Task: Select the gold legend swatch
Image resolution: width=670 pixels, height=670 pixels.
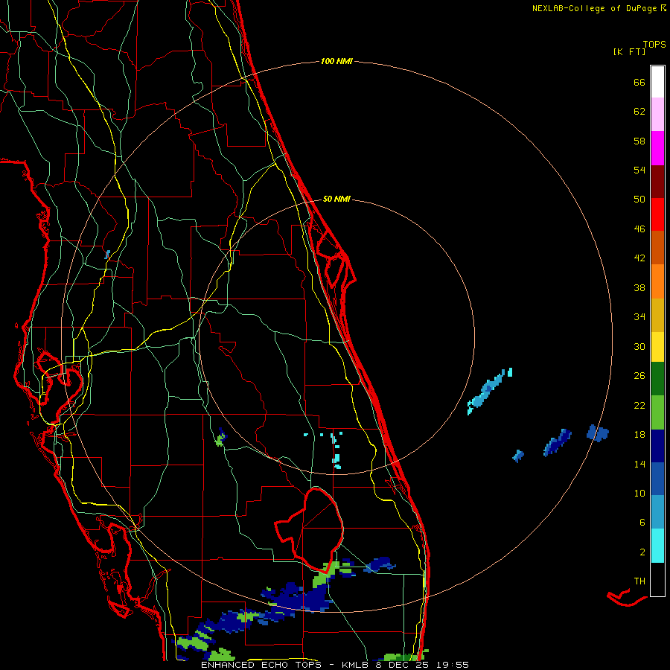Action: [x=657, y=315]
